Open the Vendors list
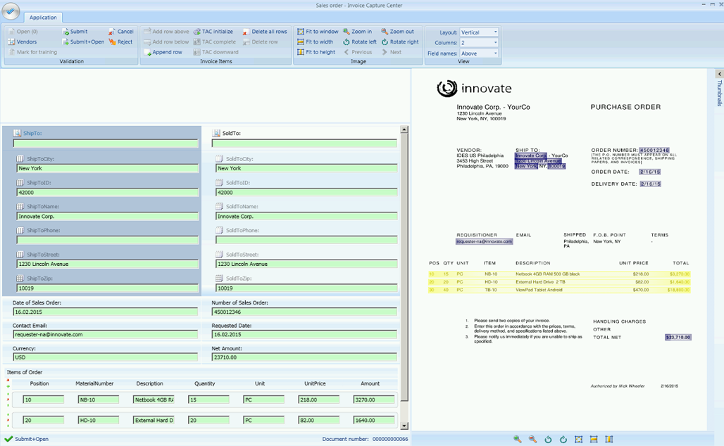 22,42
